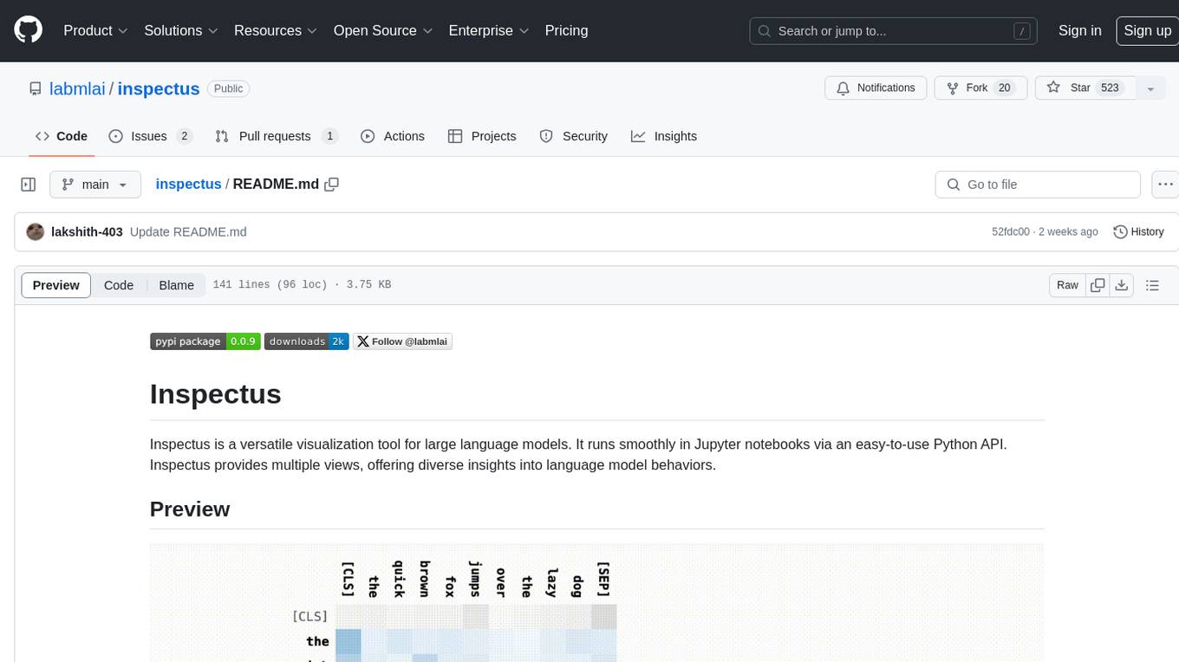Select the Preview view

(x=56, y=285)
